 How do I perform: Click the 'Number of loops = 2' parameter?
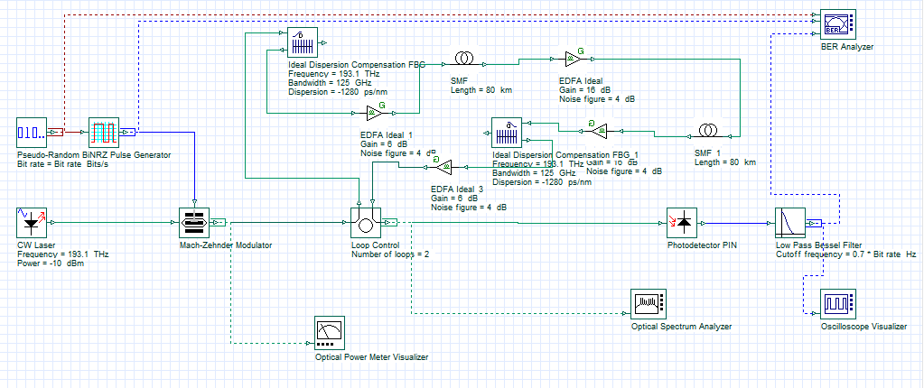(391, 254)
